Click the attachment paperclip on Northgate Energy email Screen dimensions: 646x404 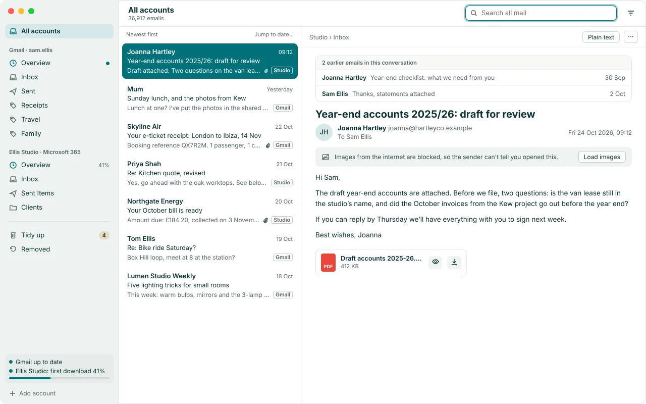tap(266, 220)
